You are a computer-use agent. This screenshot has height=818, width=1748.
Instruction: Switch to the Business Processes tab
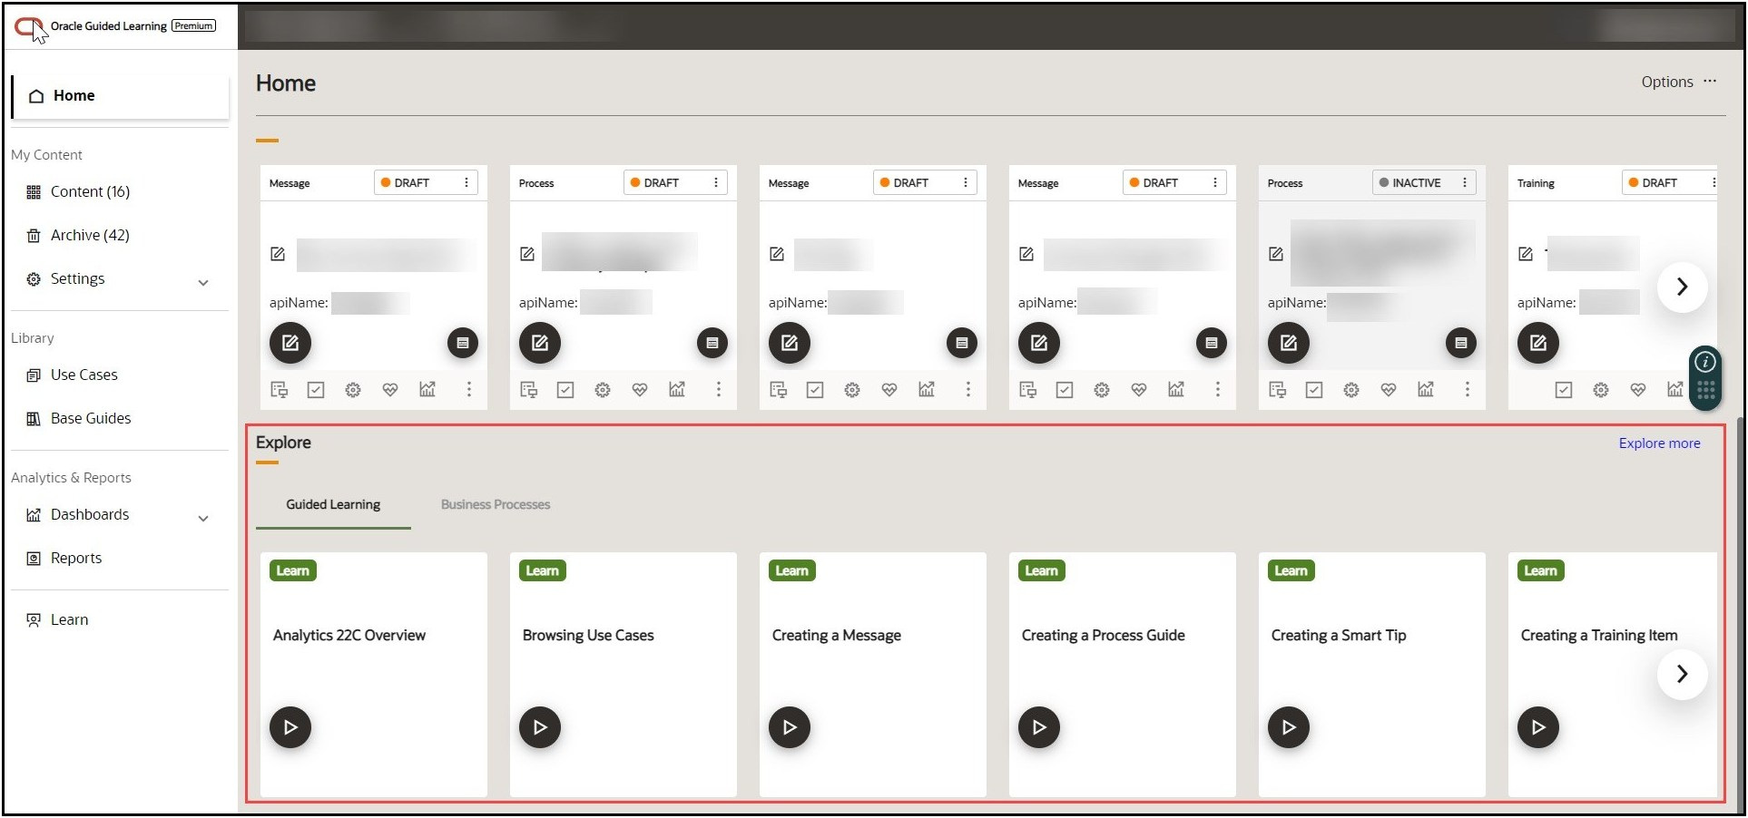(x=496, y=505)
